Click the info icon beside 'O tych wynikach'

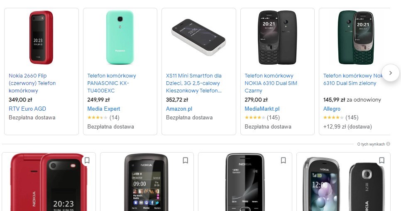click(x=388, y=144)
